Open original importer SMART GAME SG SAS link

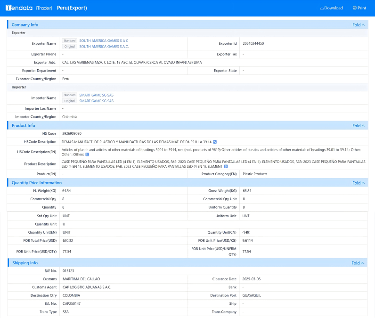point(97,101)
